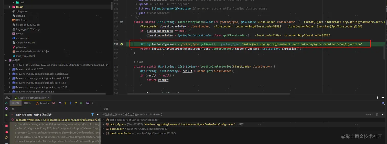The width and height of the screenshot is (387, 144).
Task: Select the loadFactoryNames:131 stack frame
Action: (x=55, y=120)
